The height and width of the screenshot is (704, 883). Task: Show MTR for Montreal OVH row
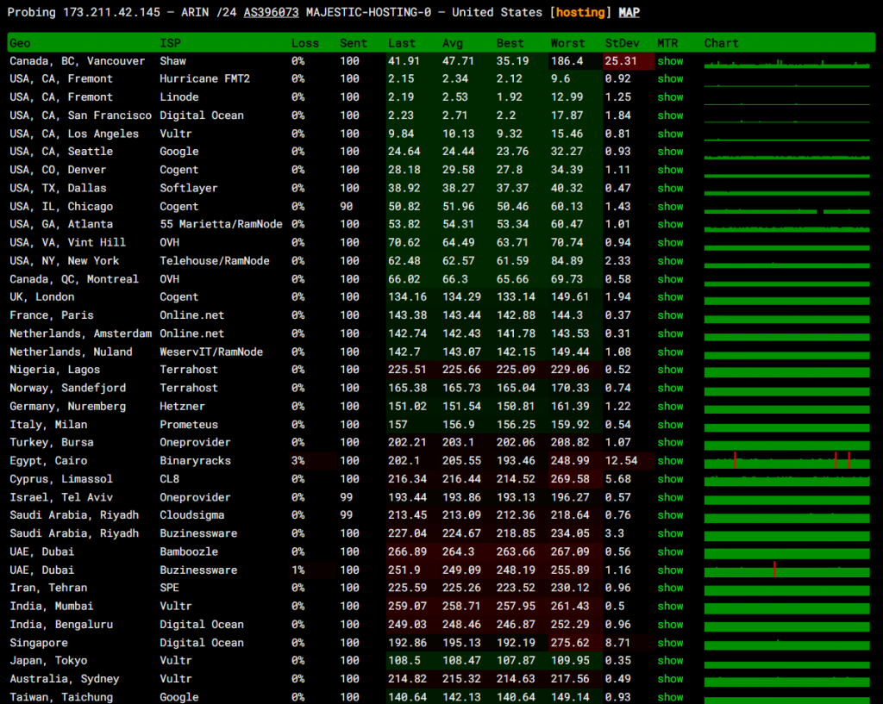click(670, 279)
